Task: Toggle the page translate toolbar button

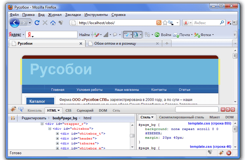Action: tap(136, 35)
